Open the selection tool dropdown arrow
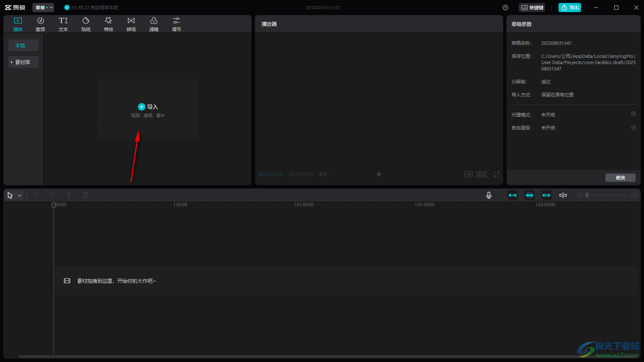 point(19,196)
